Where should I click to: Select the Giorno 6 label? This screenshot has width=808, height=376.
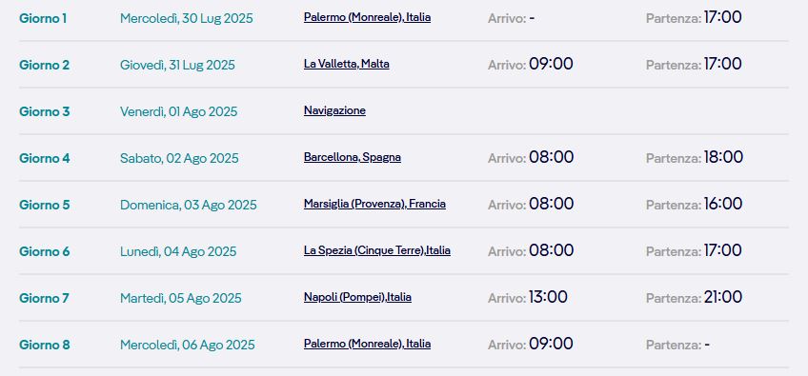[45, 251]
